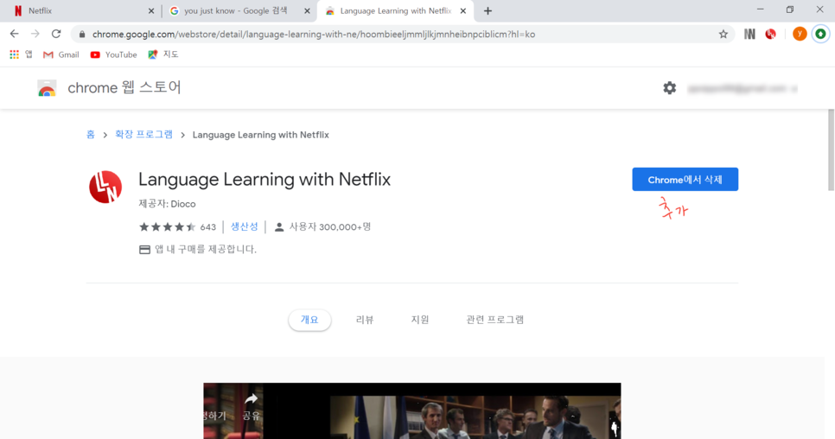Close the Netflix tab
This screenshot has width=835, height=439.
[151, 10]
